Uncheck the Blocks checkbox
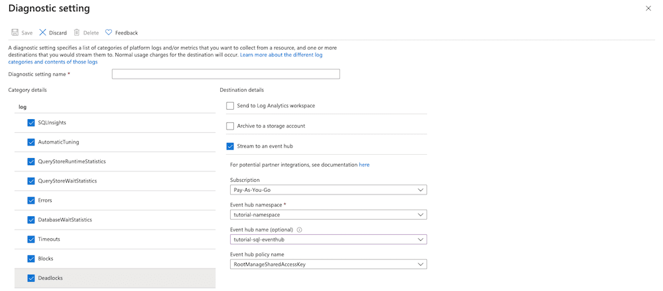This screenshot has height=291, width=663. coord(31,259)
